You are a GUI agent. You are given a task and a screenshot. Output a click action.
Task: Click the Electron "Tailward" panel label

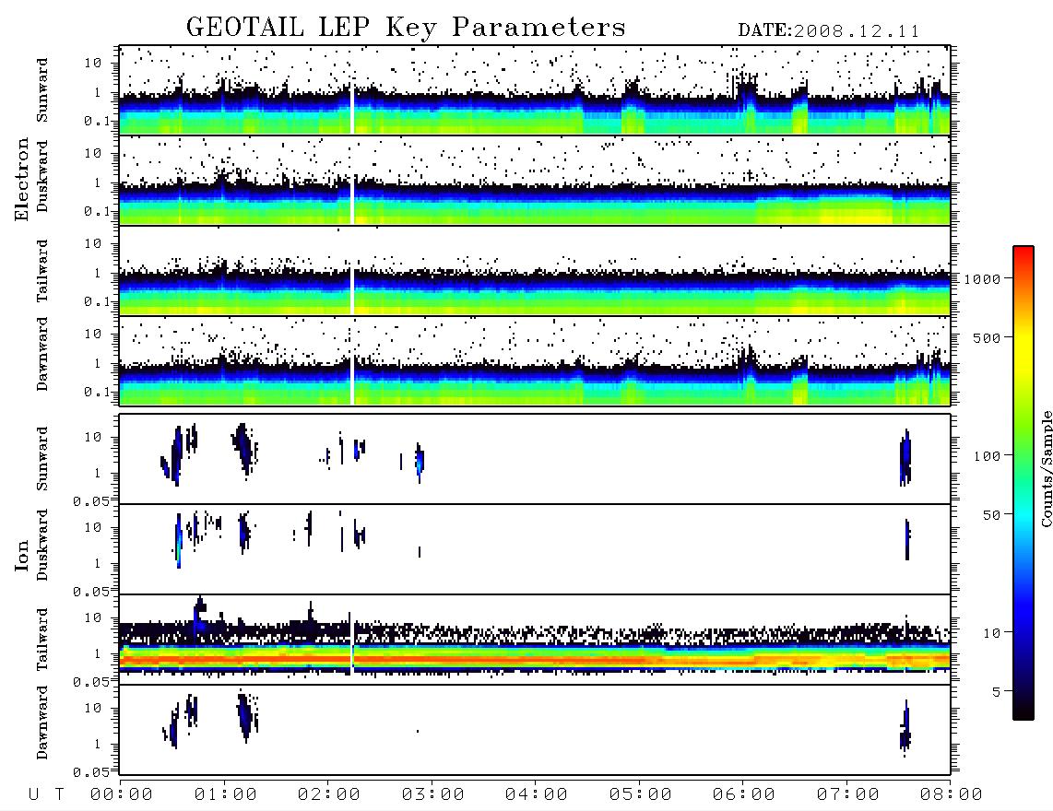tap(42, 271)
